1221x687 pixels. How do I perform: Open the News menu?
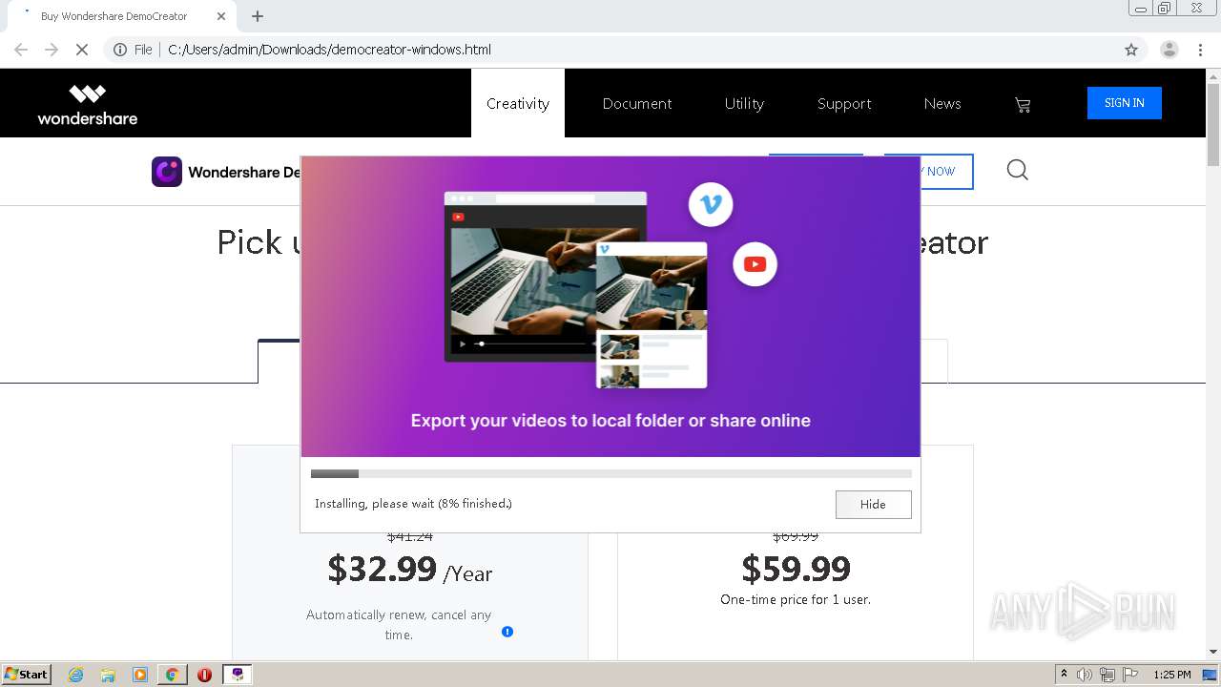pyautogui.click(x=942, y=103)
